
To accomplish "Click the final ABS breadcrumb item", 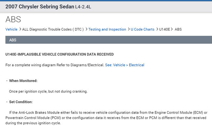I will (178, 29).
